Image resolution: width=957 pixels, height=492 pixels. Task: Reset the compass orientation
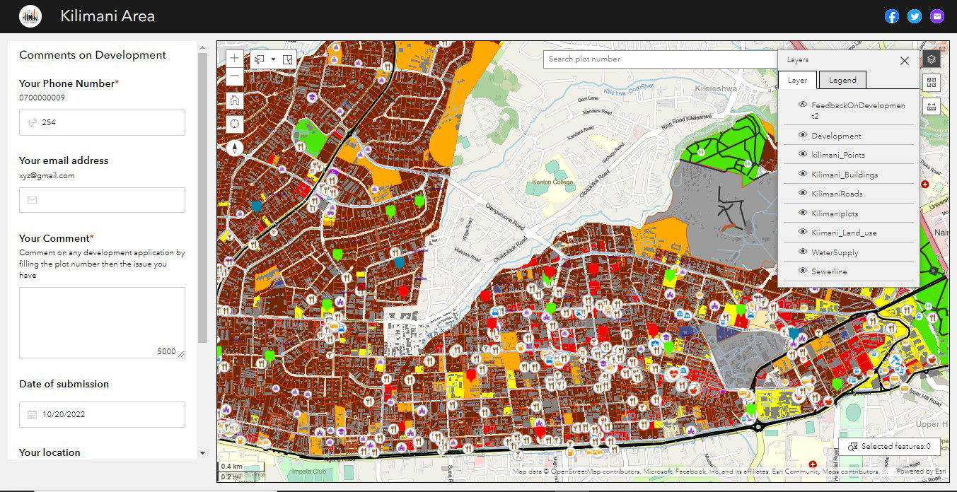(235, 148)
